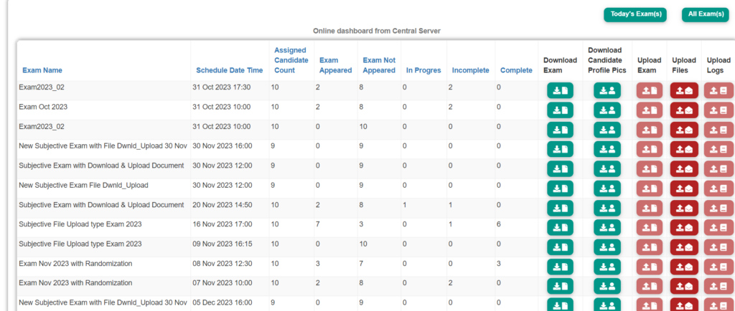Upload exam scheduled 09 Nov 2023 16:15

click(x=649, y=247)
